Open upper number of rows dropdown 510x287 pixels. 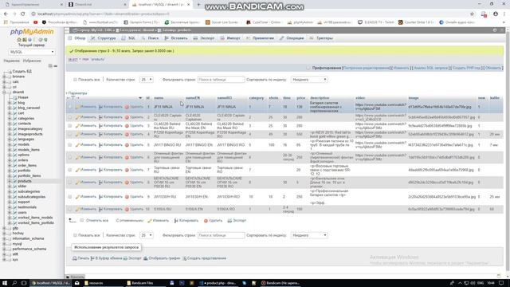click(147, 80)
